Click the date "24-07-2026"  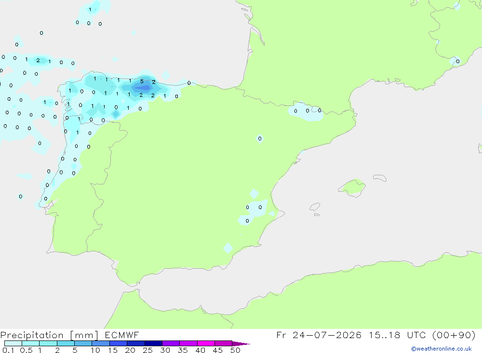[327, 335]
